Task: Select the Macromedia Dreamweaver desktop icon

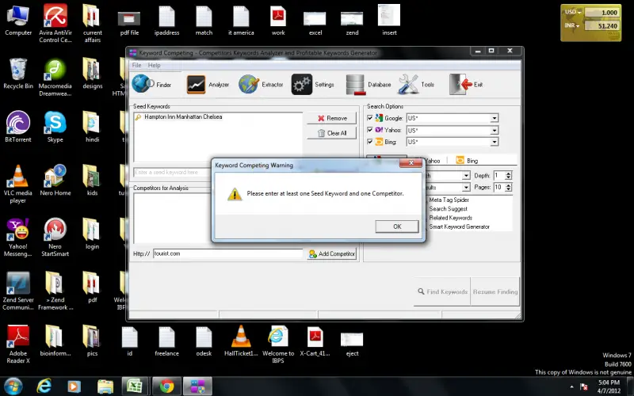Action: pyautogui.click(x=55, y=78)
